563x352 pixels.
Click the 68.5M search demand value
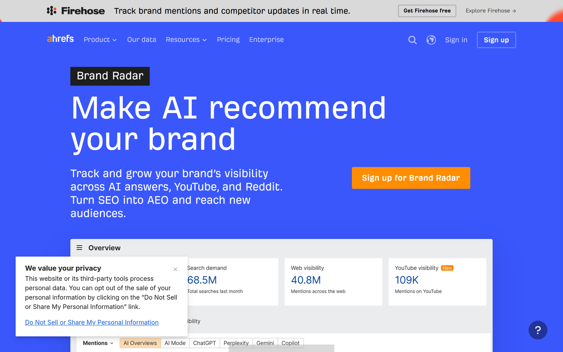point(202,280)
